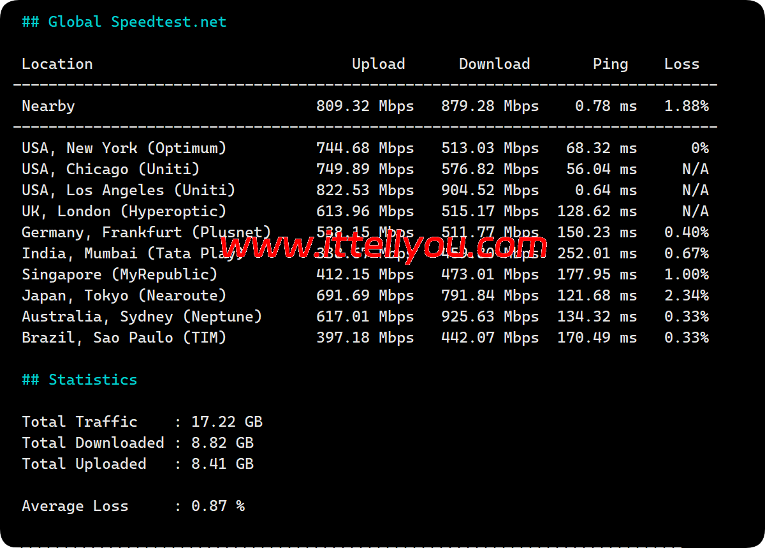The image size is (765, 548).
Task: Click the Global Speedtest.net heading
Action: (124, 22)
